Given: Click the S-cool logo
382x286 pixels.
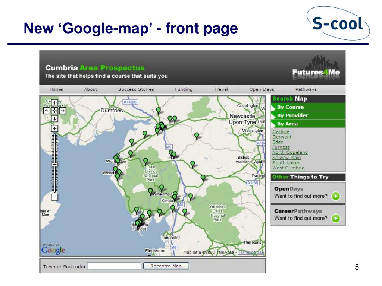Looking at the screenshot, I should (x=338, y=23).
